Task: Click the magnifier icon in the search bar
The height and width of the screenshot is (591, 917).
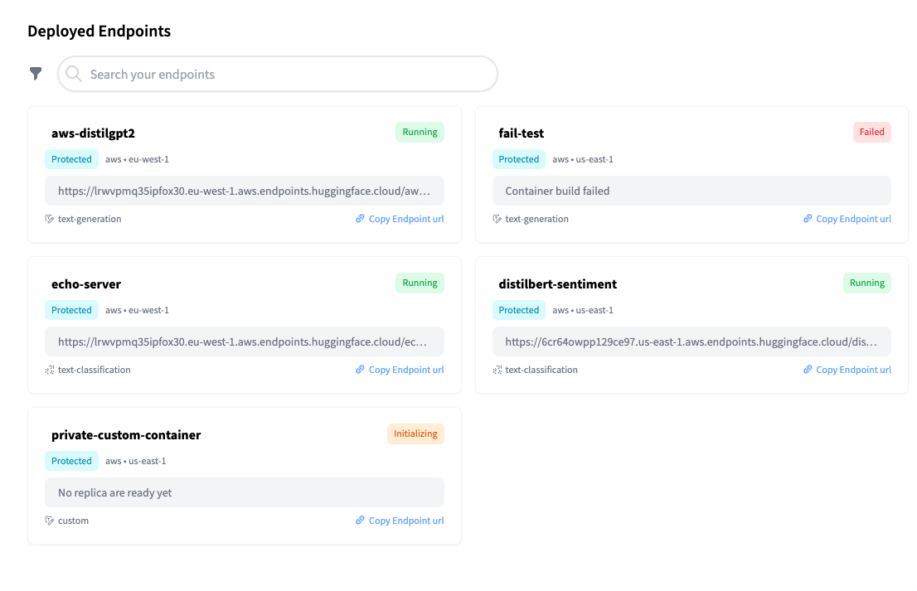Action: pos(74,74)
